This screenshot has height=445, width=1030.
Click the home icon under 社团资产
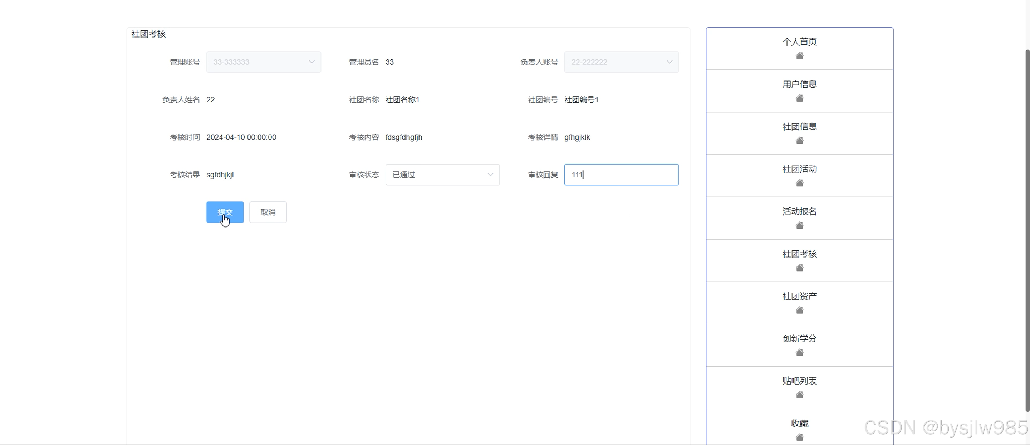pos(799,310)
